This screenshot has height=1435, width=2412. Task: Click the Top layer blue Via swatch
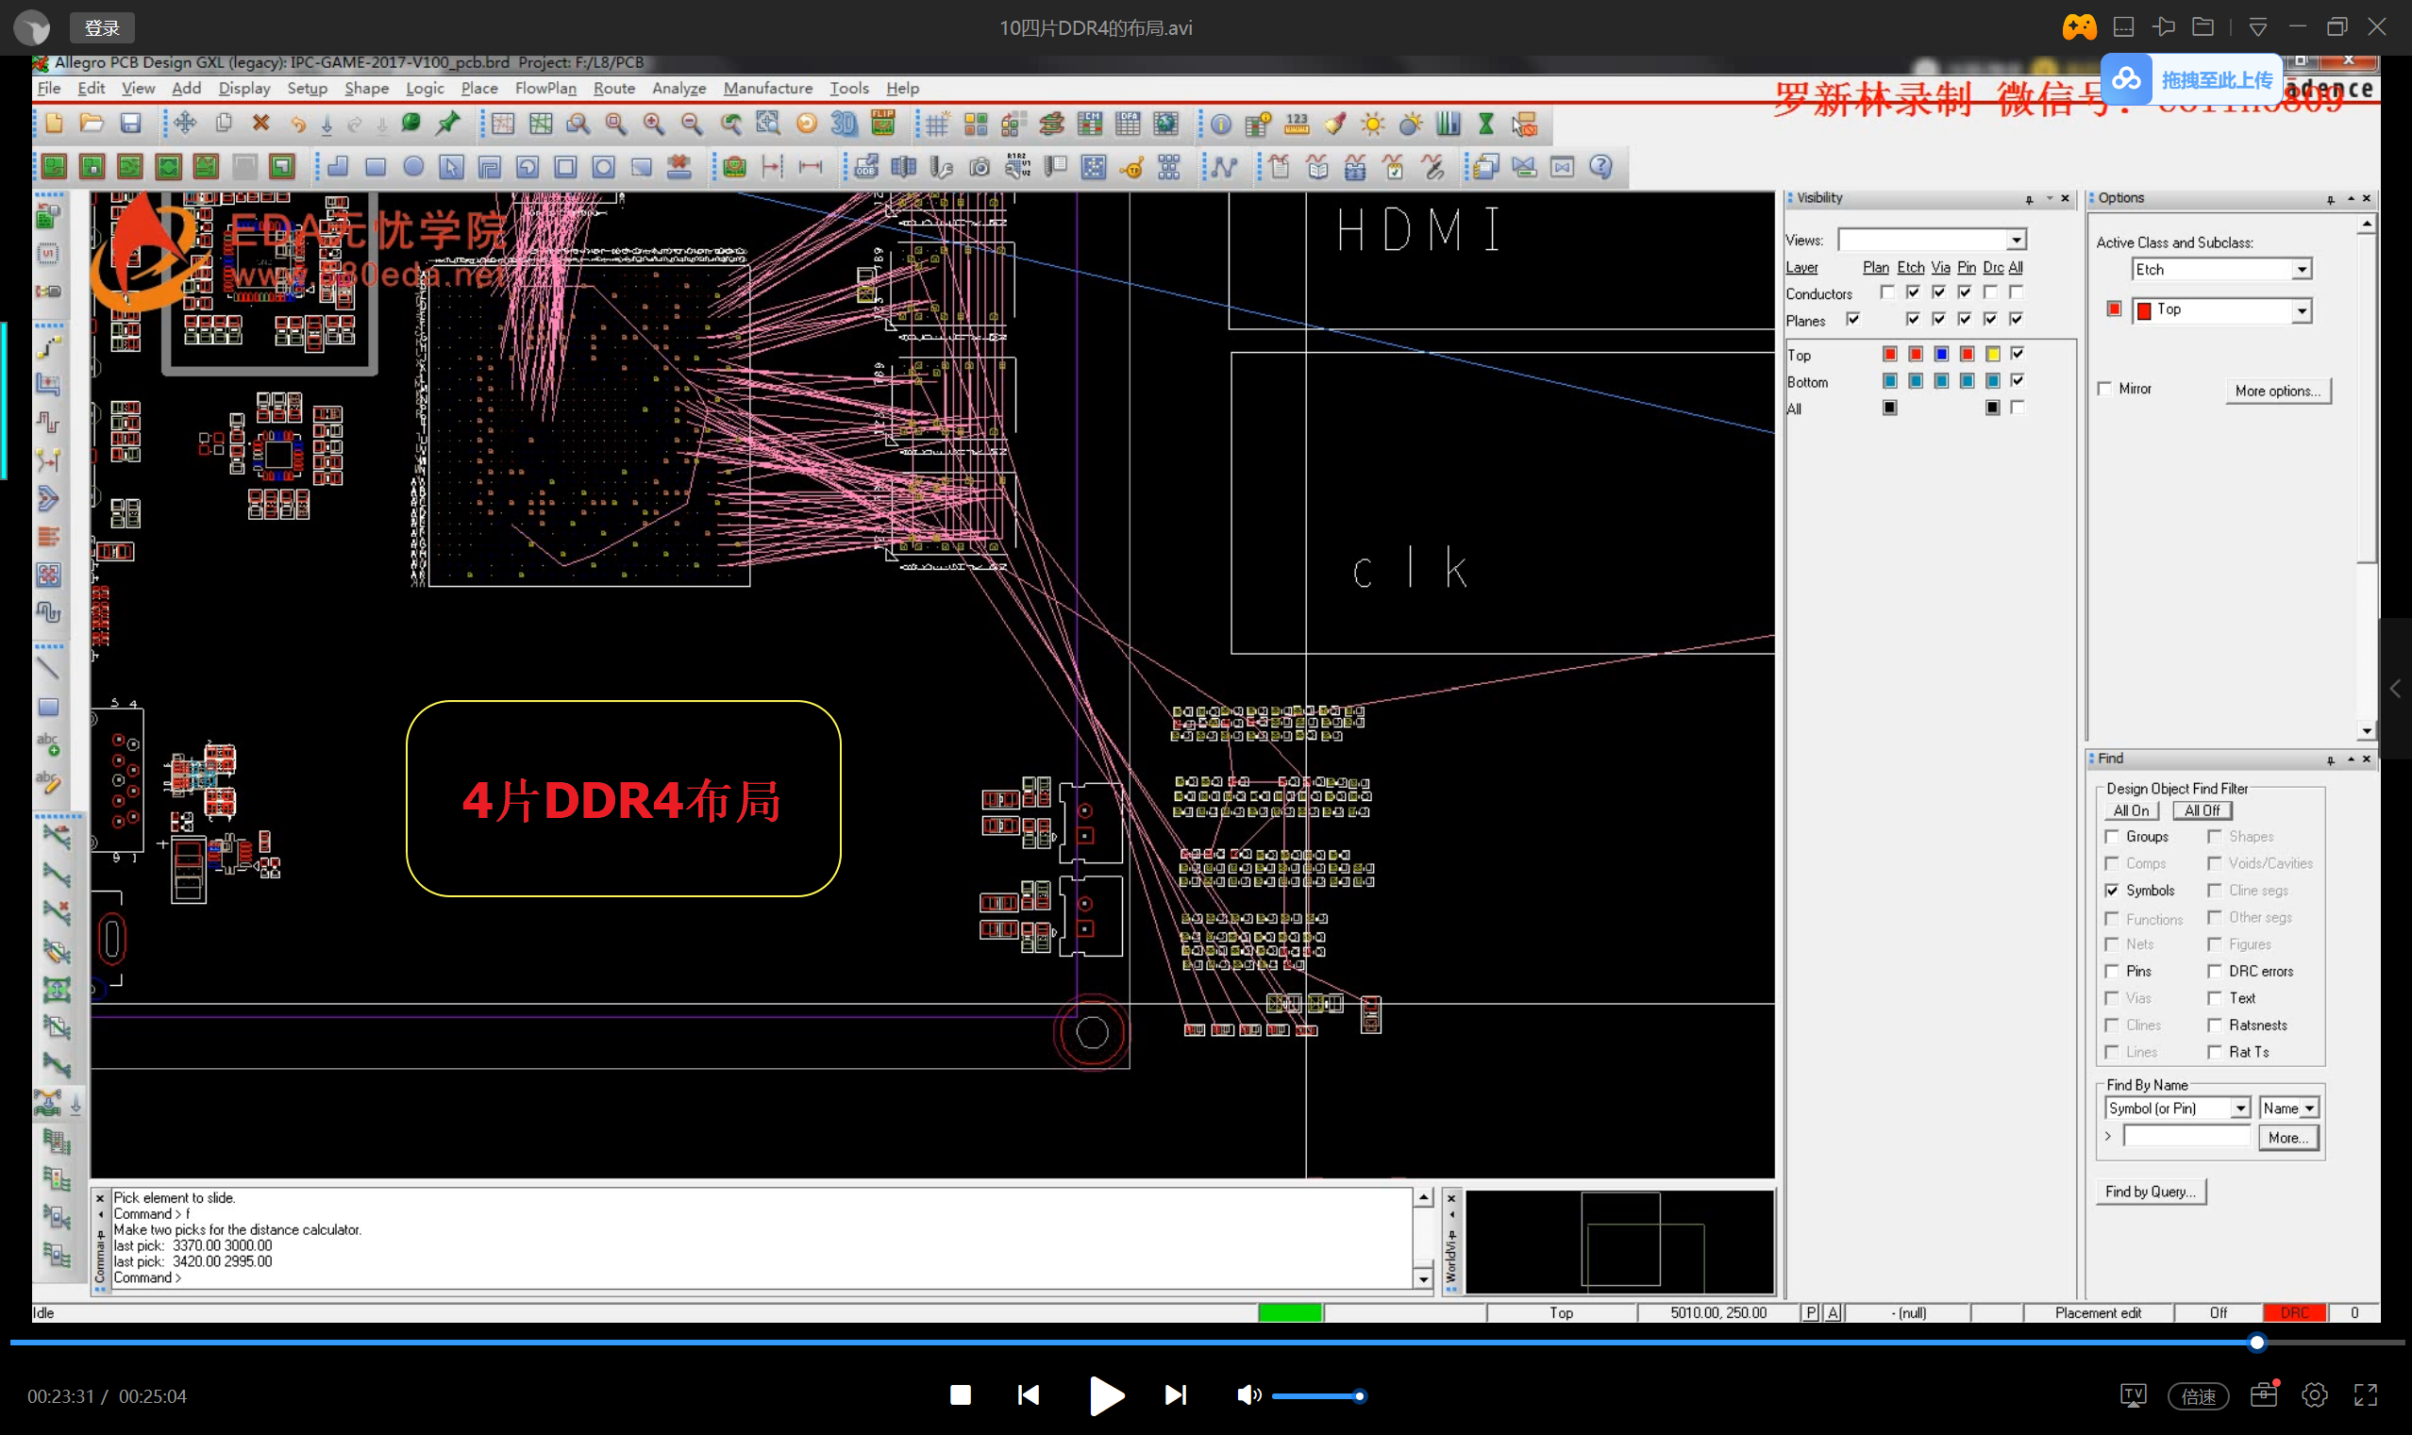pos(1941,354)
